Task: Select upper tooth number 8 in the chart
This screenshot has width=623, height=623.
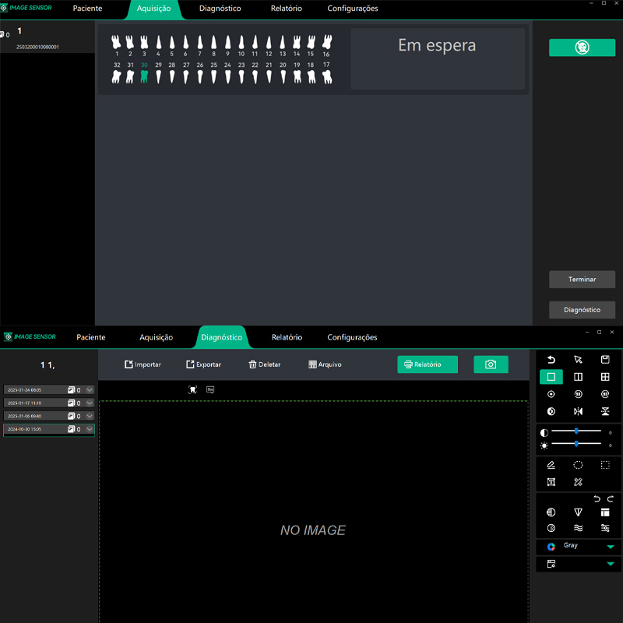Action: pos(213,46)
